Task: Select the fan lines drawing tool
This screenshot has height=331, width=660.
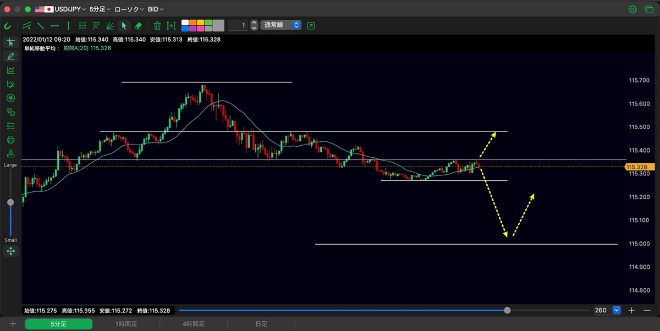Action: click(110, 25)
